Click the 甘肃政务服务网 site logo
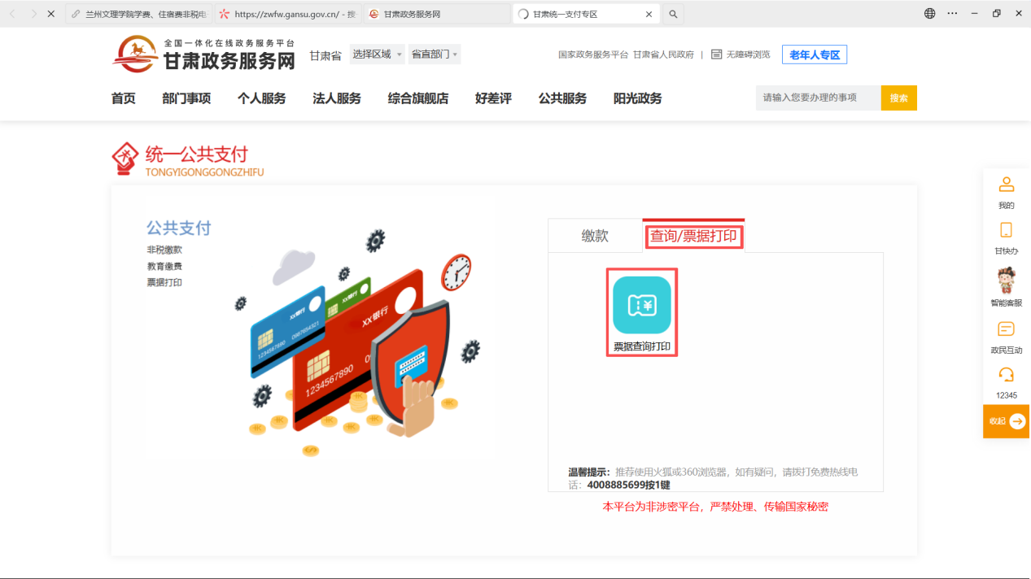 coord(203,54)
